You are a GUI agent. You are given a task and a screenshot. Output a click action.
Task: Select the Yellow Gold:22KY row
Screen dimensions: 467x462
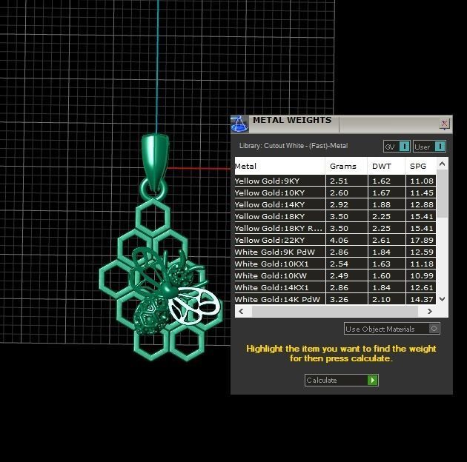click(335, 240)
